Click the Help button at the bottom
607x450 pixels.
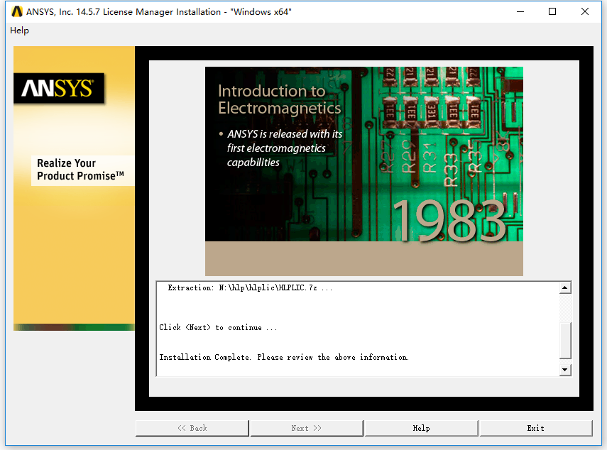421,428
